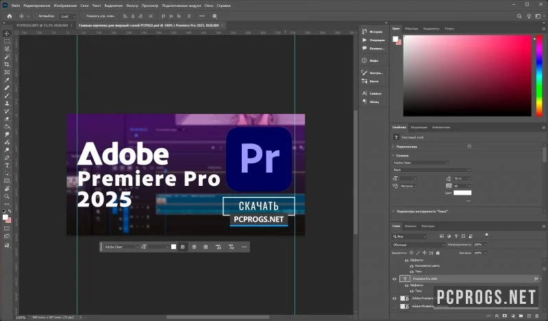Collapse Параметры инструмента "Текст" section
This screenshot has height=321, width=548.
(393, 211)
